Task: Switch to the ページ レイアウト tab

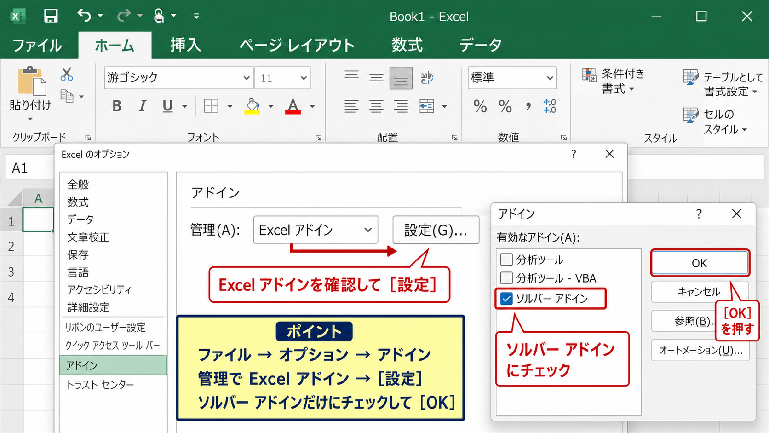Action: pos(297,45)
